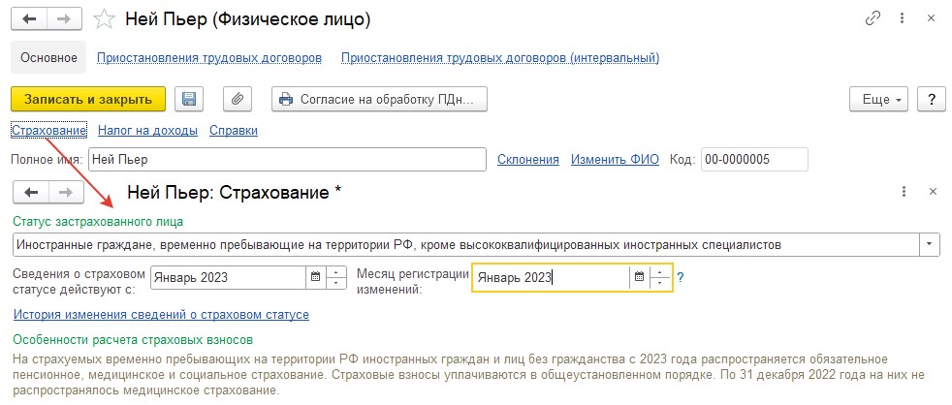Screen dimensions: 952x405
Task: Open the 'Налог на доходы' link
Action: coord(147,130)
